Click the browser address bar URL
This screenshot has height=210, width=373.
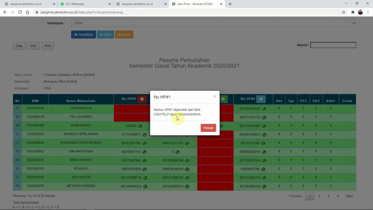pos(82,12)
